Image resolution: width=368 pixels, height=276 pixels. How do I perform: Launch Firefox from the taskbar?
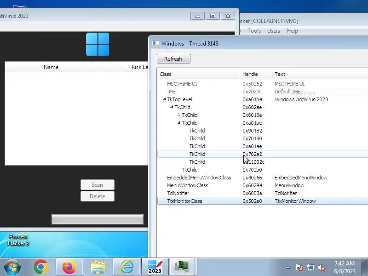[69, 267]
